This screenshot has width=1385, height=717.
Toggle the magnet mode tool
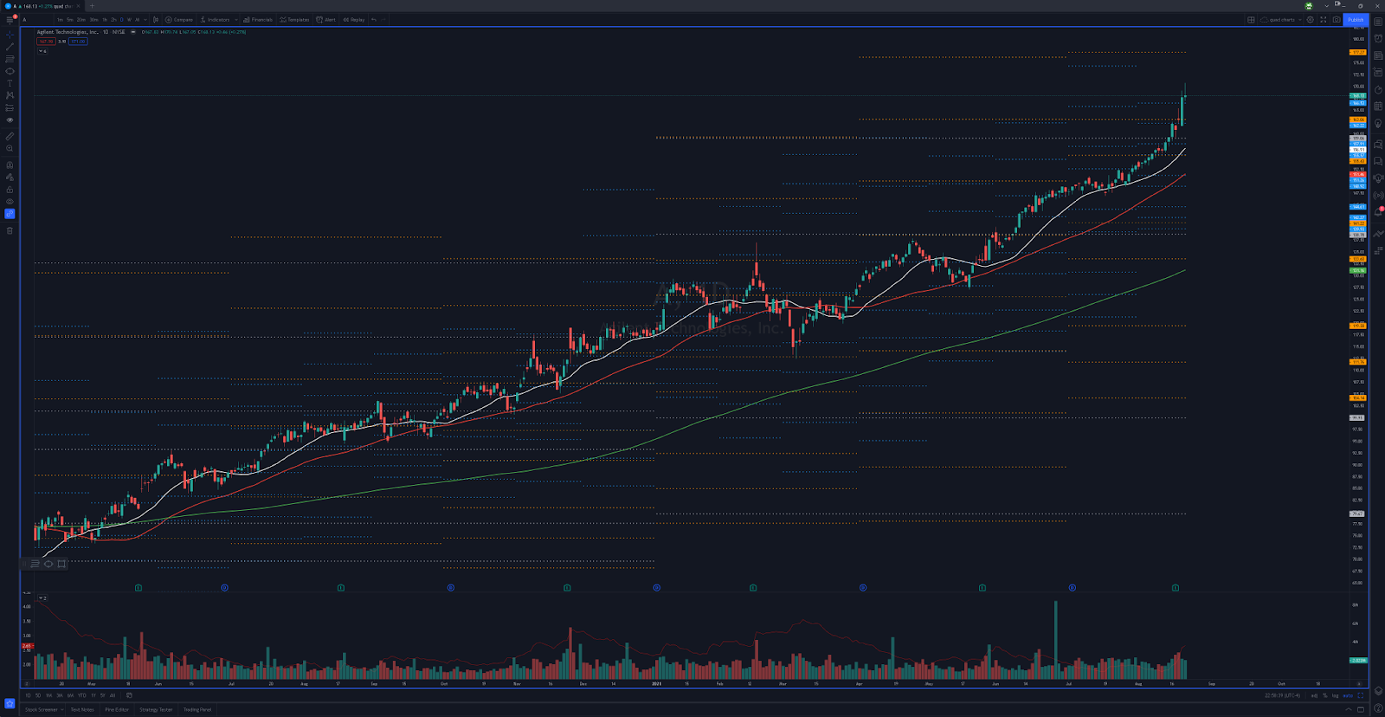click(x=10, y=165)
